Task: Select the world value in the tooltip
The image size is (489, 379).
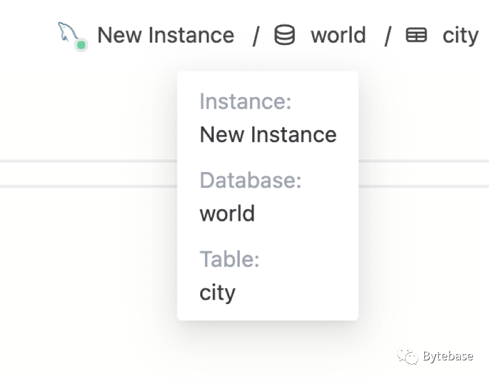Action: tap(227, 213)
